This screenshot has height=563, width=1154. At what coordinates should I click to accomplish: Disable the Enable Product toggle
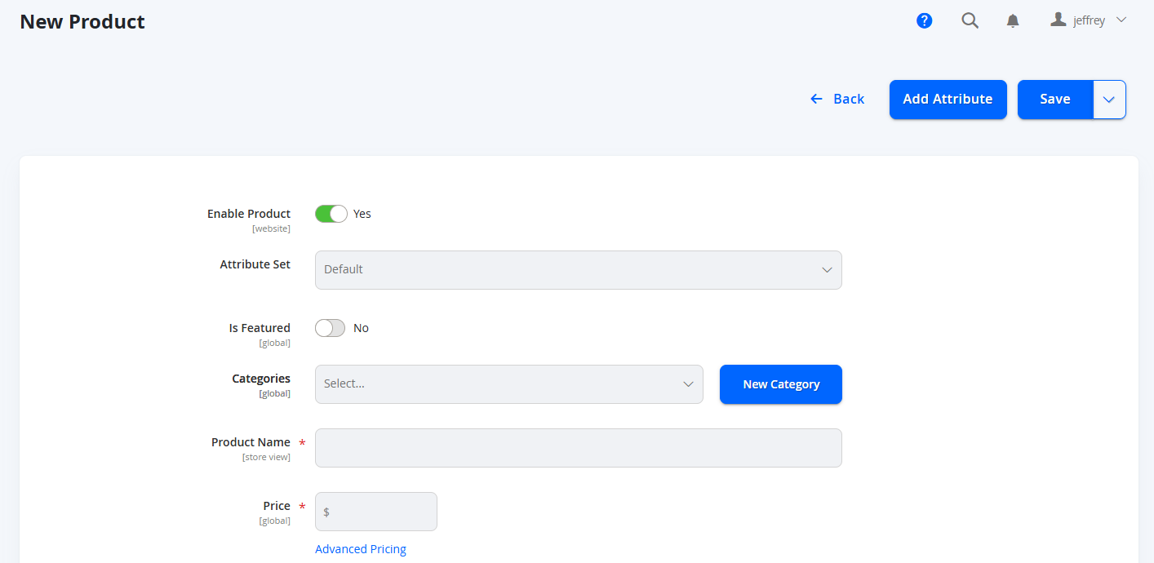[x=331, y=214]
